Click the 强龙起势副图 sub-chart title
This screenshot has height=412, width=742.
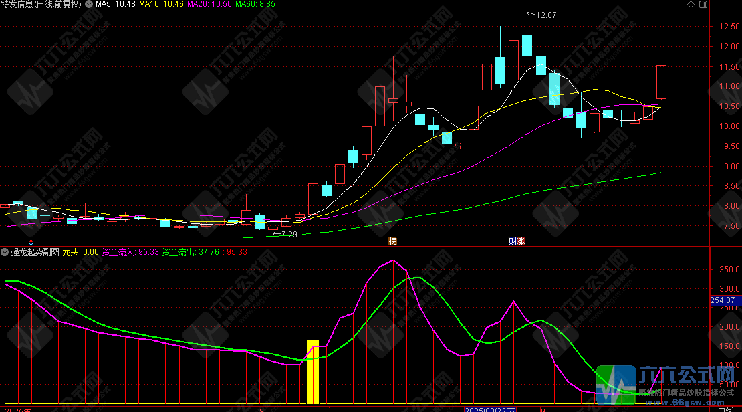pos(35,252)
